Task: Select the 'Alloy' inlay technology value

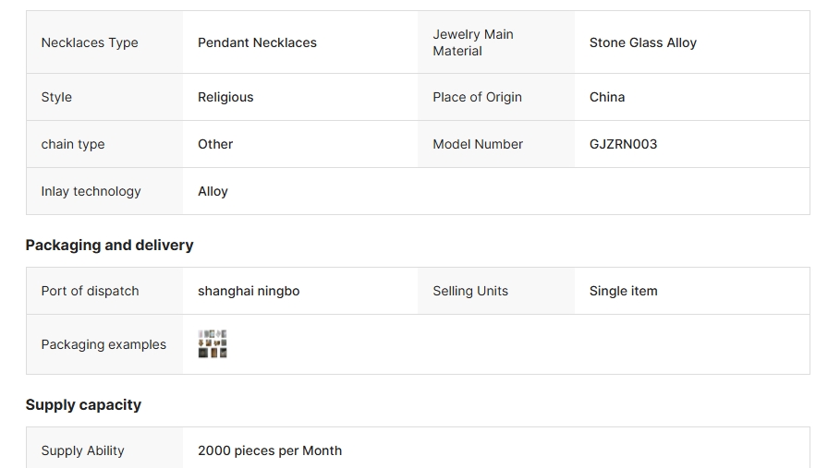Action: [x=213, y=191]
